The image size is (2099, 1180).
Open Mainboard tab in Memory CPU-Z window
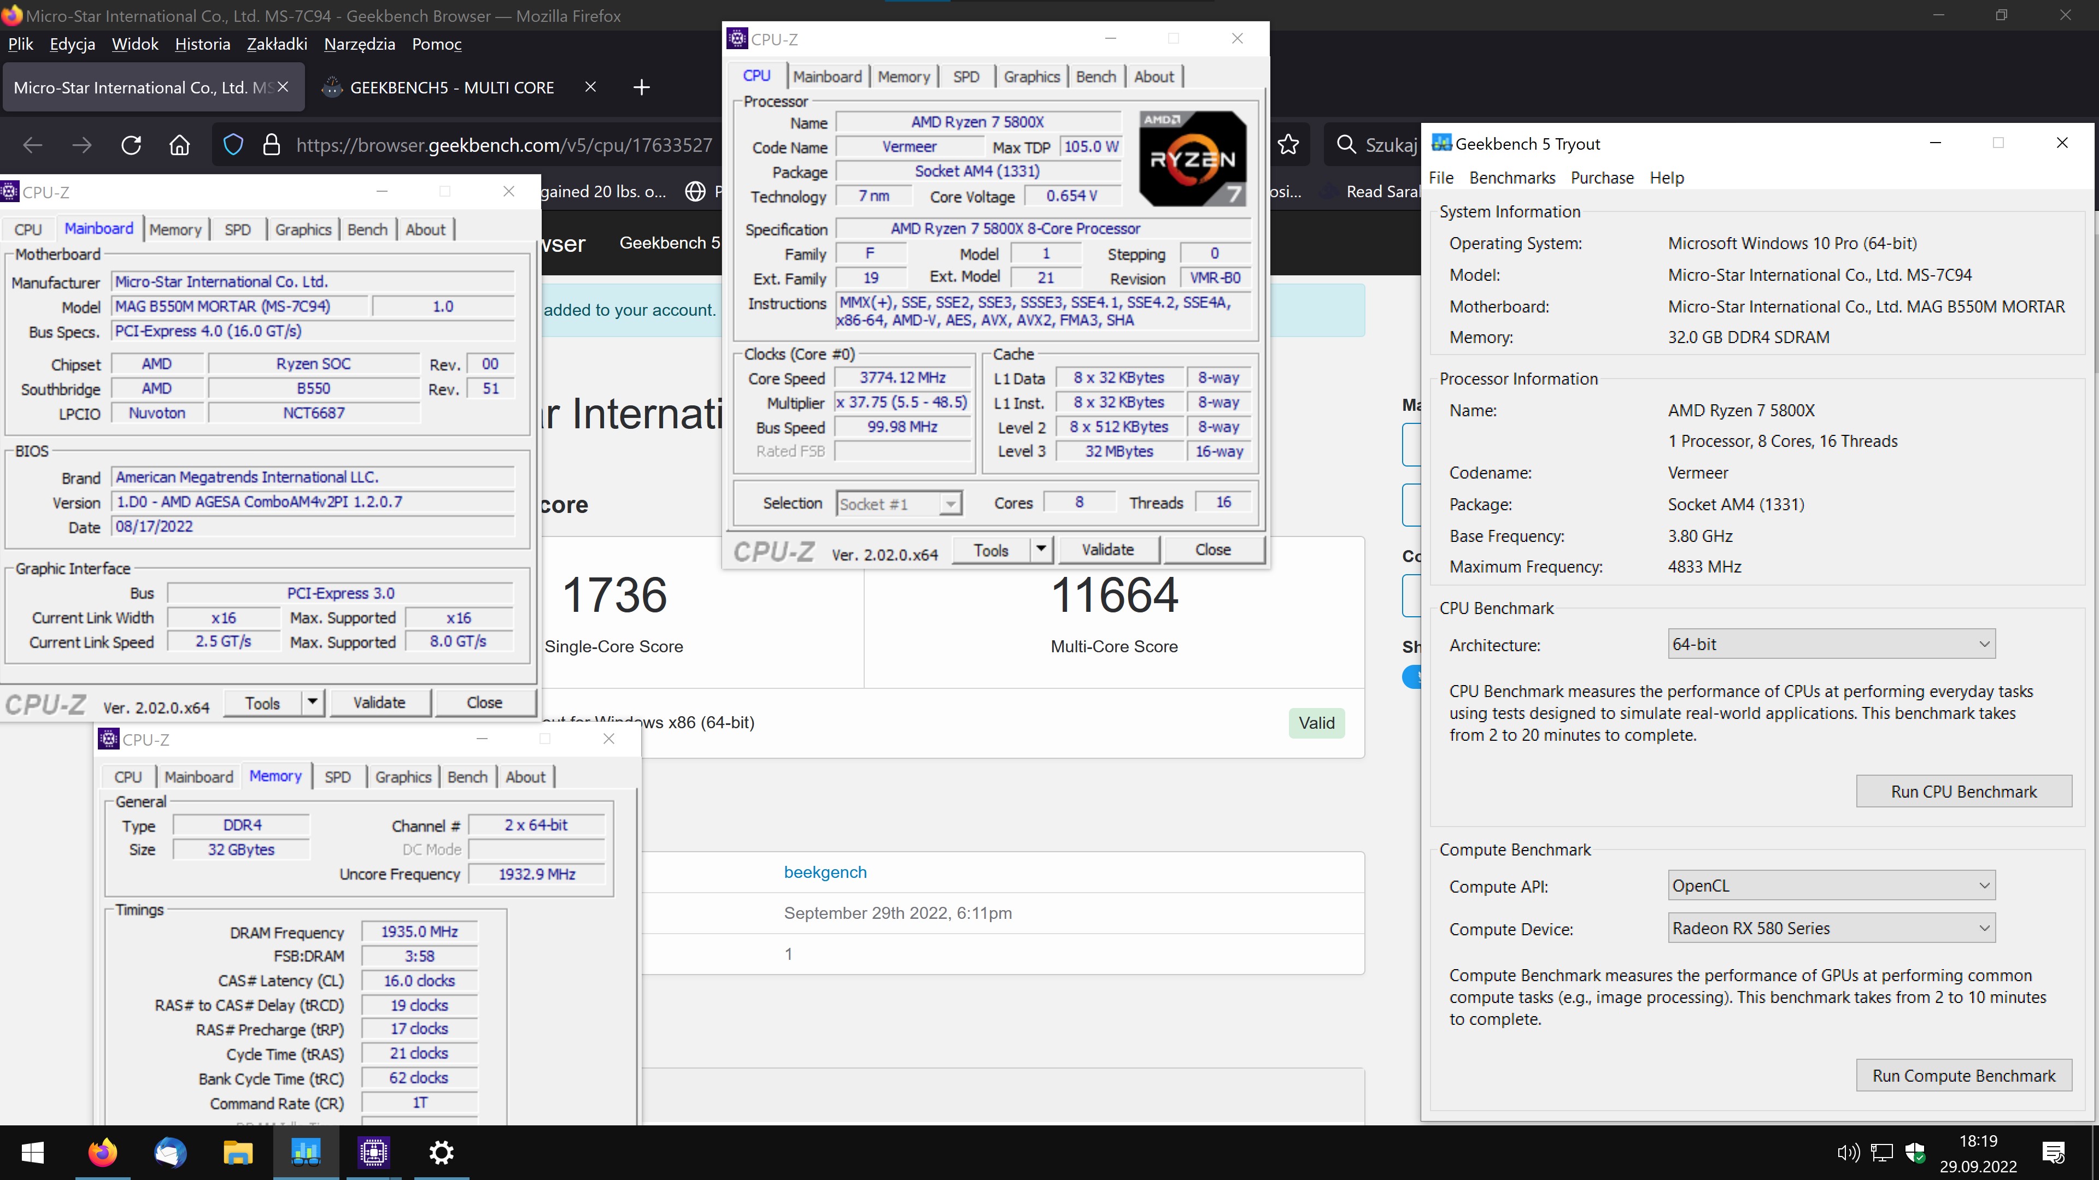(199, 777)
